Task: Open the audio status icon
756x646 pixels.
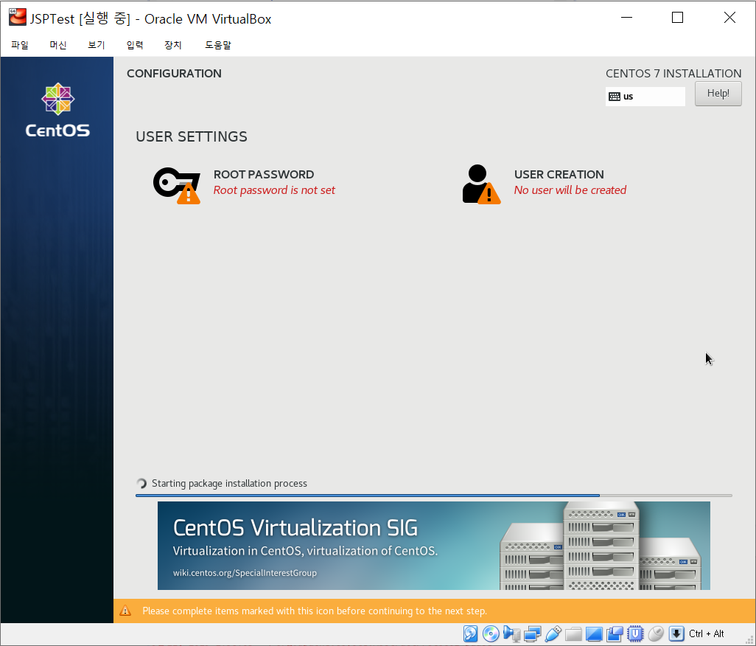Action: [x=511, y=633]
